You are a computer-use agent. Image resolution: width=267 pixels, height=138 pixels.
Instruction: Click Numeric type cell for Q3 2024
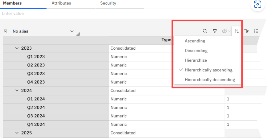[118, 116]
